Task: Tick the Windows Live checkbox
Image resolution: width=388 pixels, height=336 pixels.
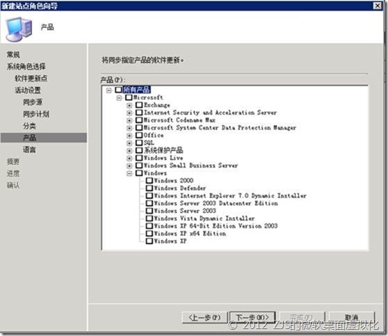Action: tap(139, 158)
